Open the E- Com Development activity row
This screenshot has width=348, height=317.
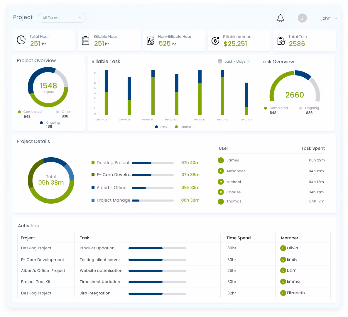point(43,260)
